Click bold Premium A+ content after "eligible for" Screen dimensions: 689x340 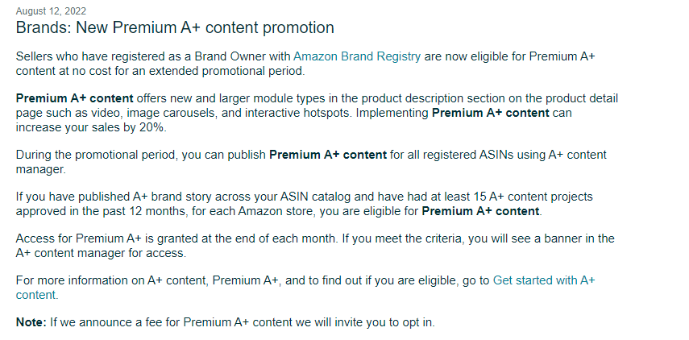point(480,211)
